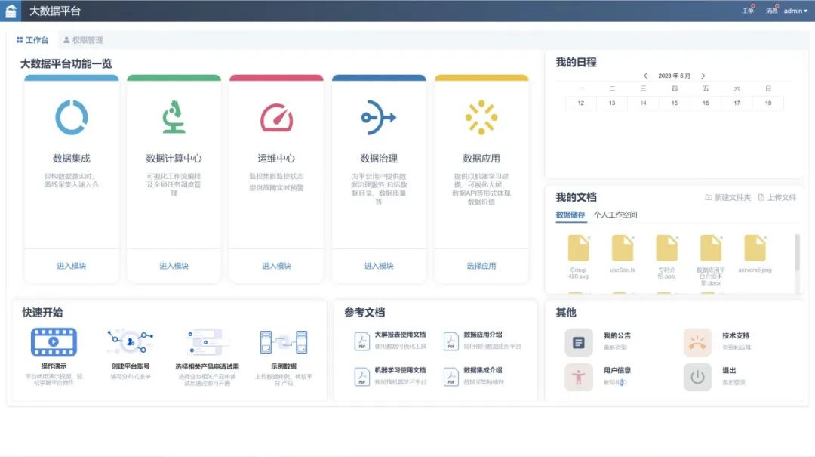Open the admin user dropdown
Image resolution: width=815 pixels, height=457 pixels.
pos(795,11)
